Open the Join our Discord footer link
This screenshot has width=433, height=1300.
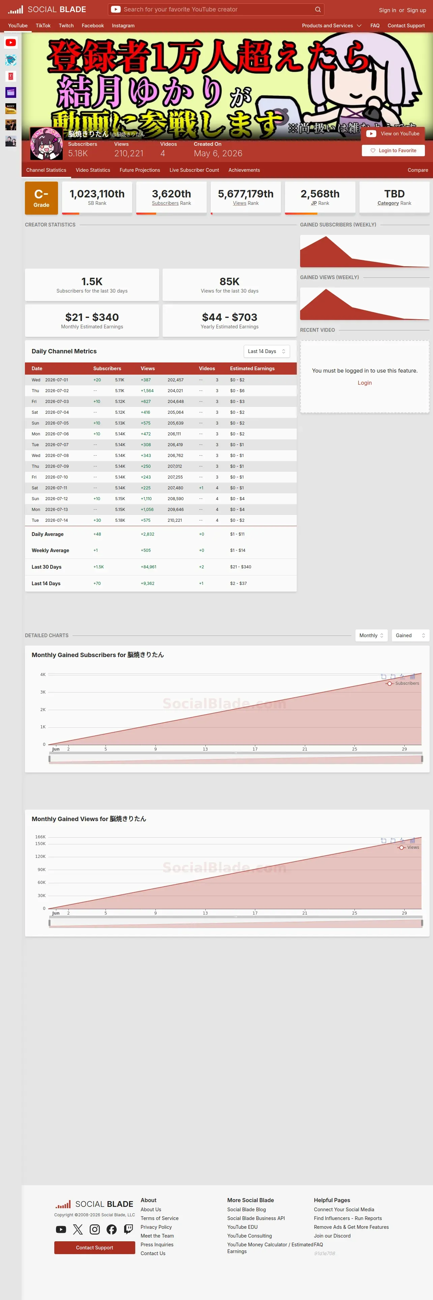pyautogui.click(x=332, y=1236)
